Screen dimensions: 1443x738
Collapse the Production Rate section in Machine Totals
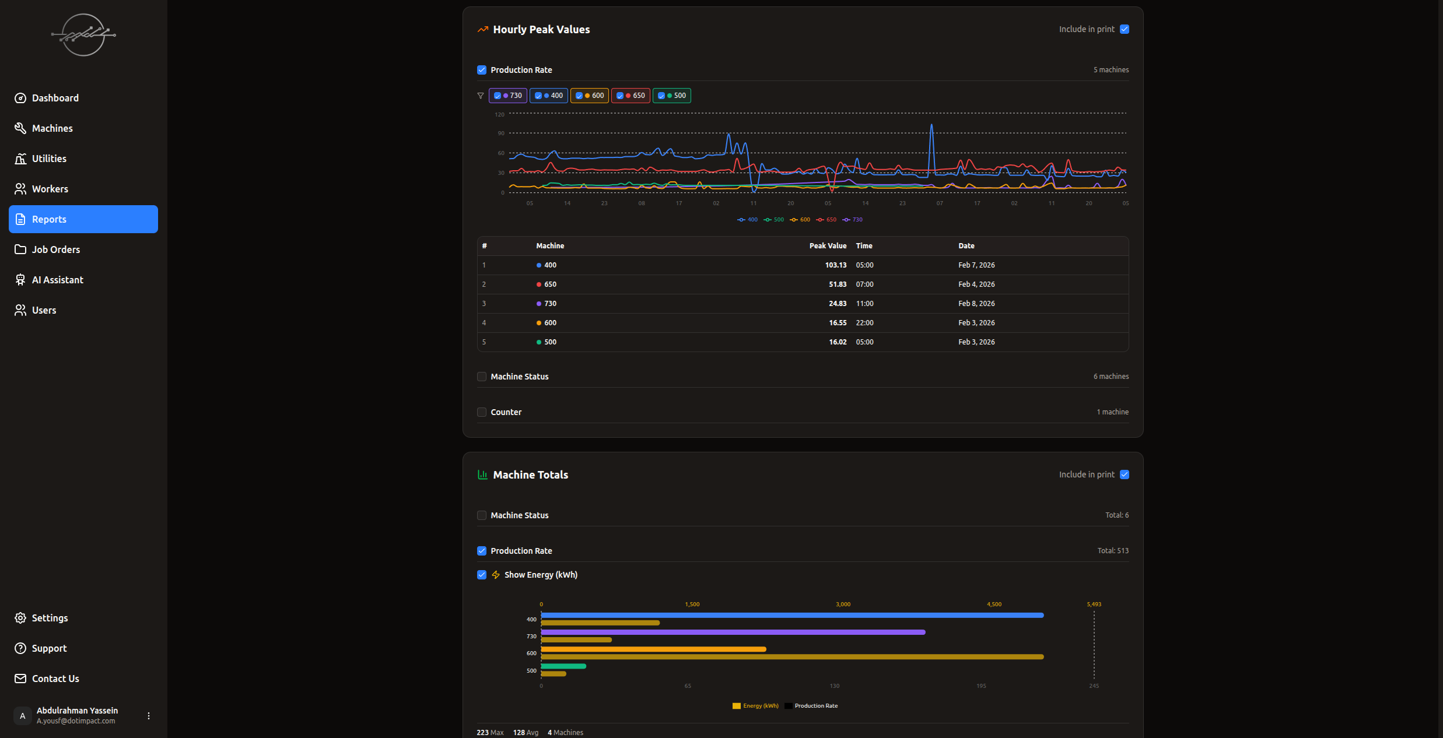(x=482, y=551)
